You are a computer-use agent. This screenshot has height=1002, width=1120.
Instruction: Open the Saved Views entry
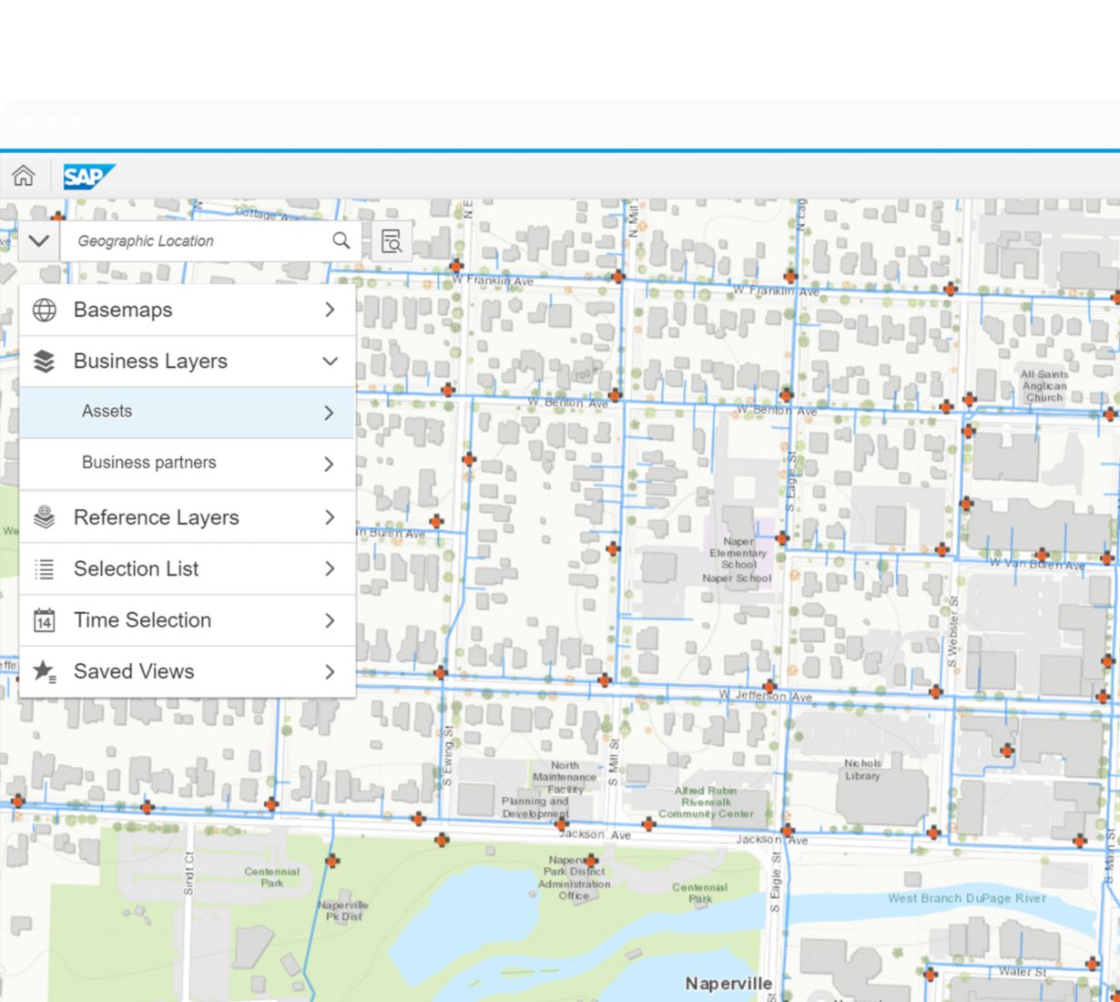click(x=134, y=672)
